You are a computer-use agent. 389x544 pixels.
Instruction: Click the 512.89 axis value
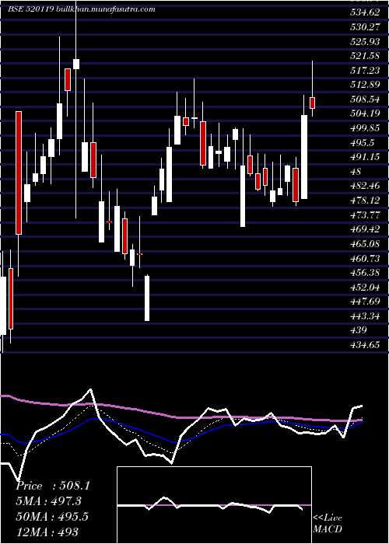click(x=365, y=85)
